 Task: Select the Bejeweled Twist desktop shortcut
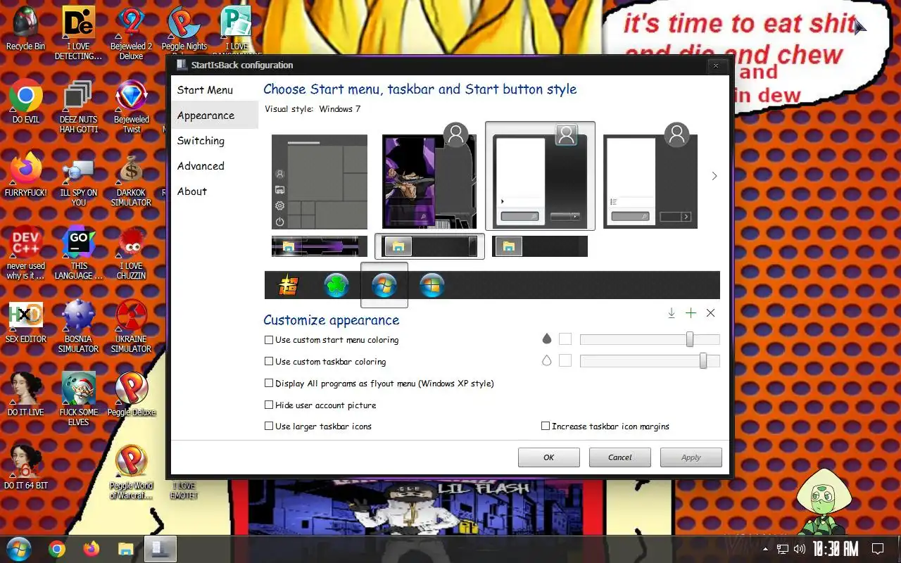point(131,107)
